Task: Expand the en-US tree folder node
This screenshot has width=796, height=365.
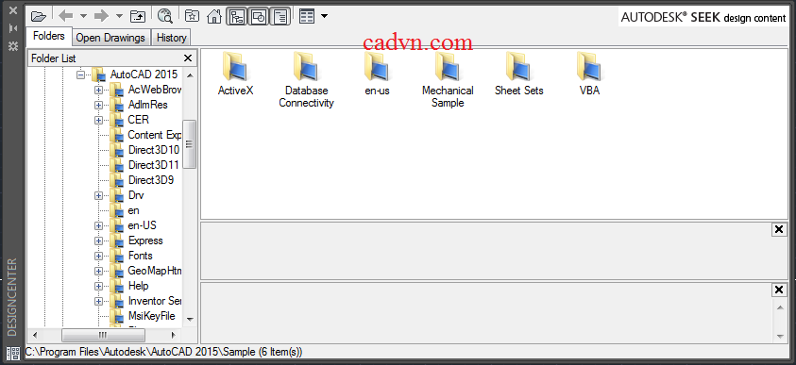Action: pos(98,225)
